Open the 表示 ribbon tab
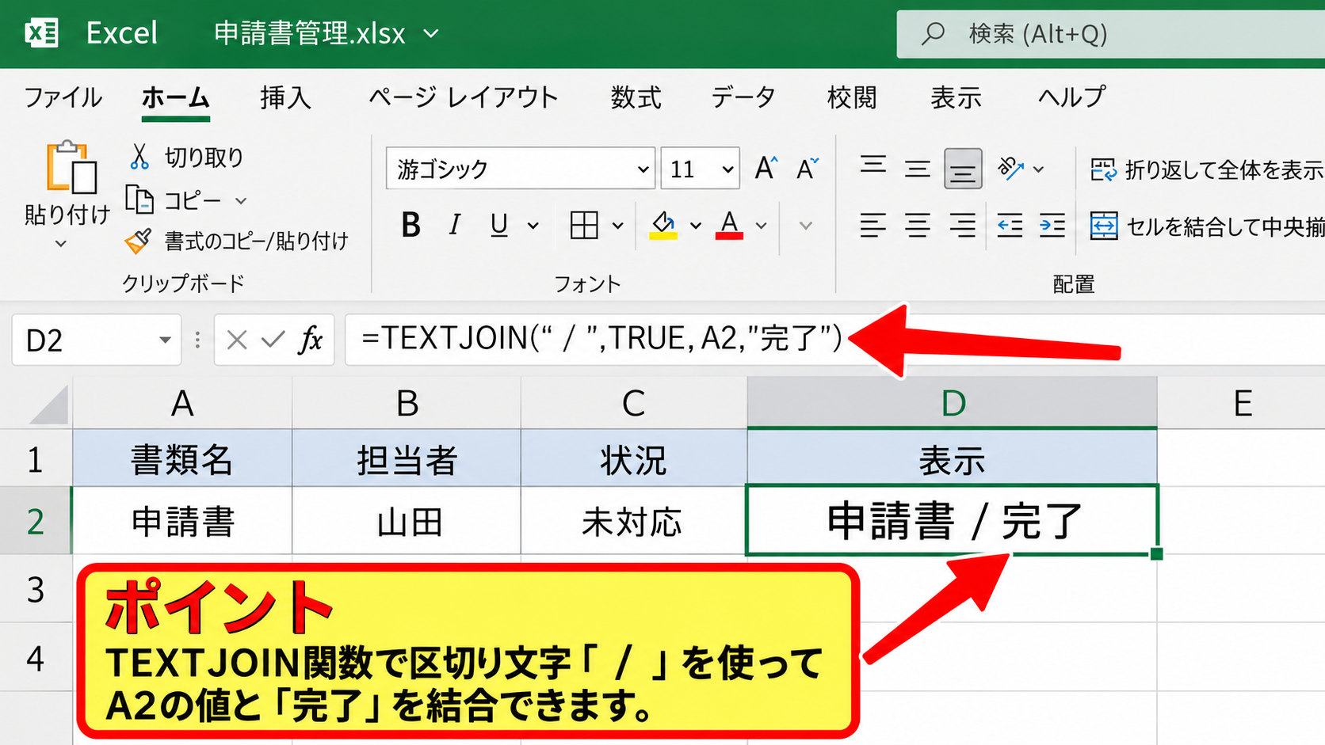This screenshot has width=1325, height=745. 956,97
